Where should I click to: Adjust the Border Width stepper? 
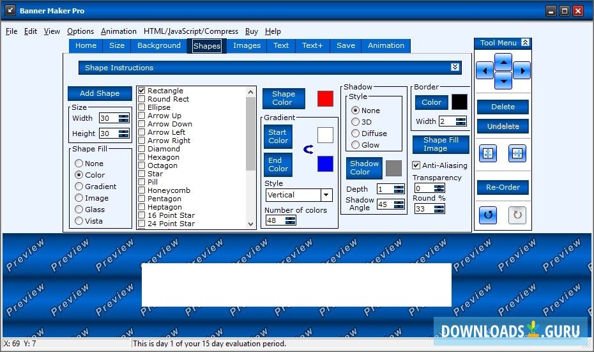(461, 121)
